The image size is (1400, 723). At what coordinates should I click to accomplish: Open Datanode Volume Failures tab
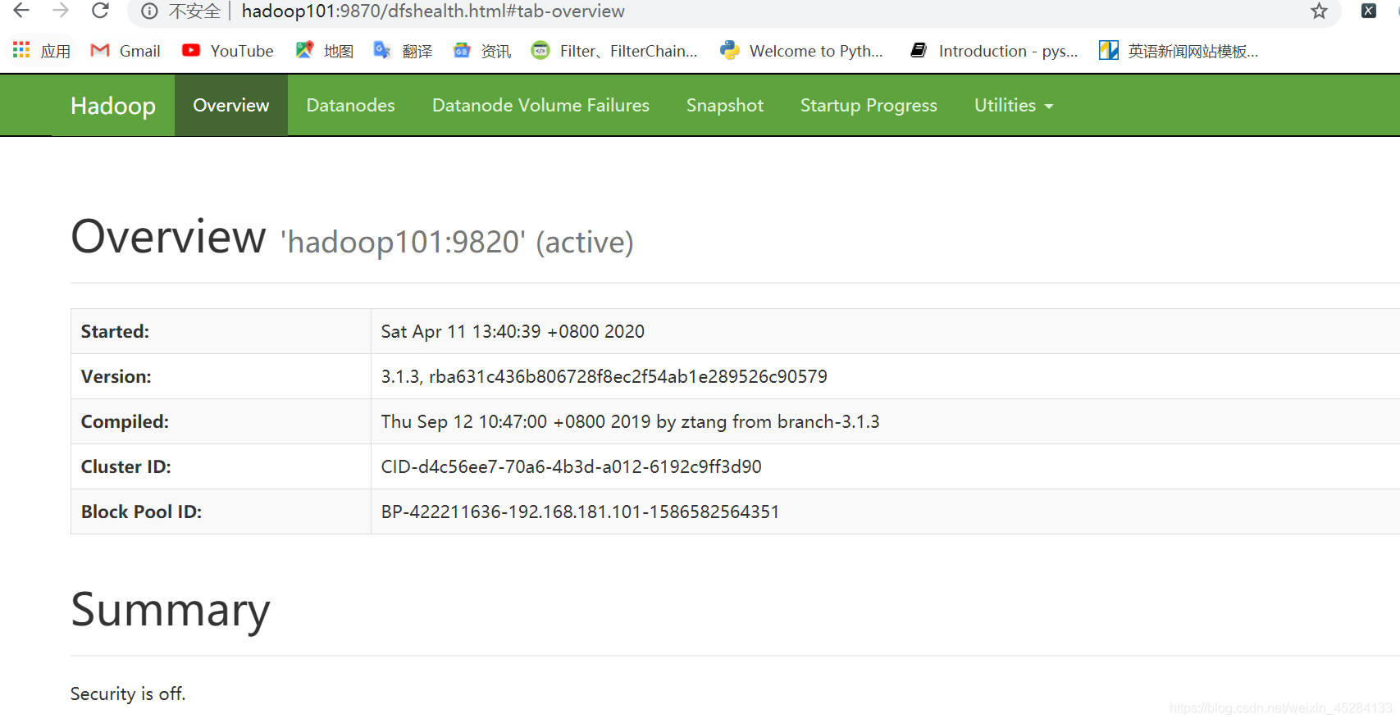pyautogui.click(x=540, y=105)
